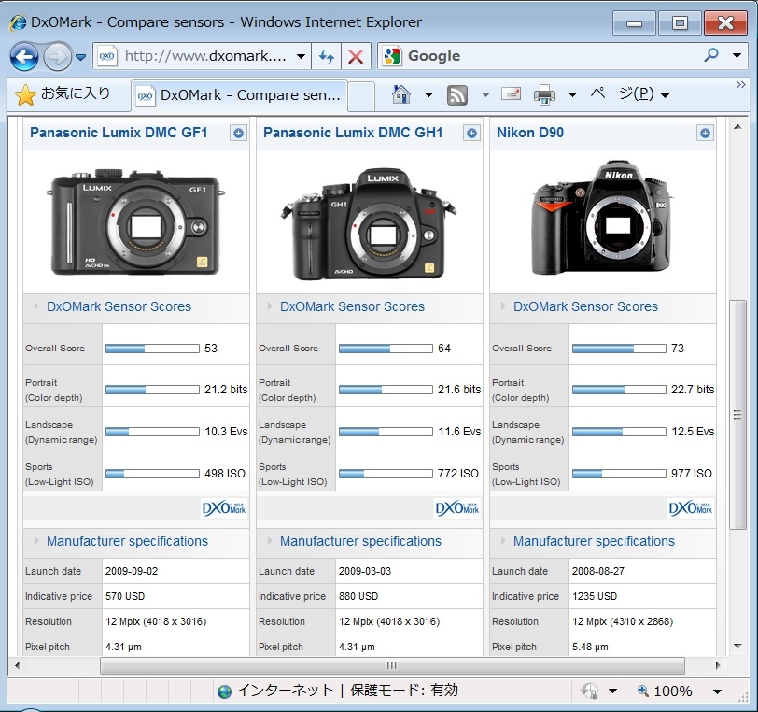This screenshot has height=712, width=758.
Task: Click the Stop loading X icon
Action: coord(356,57)
